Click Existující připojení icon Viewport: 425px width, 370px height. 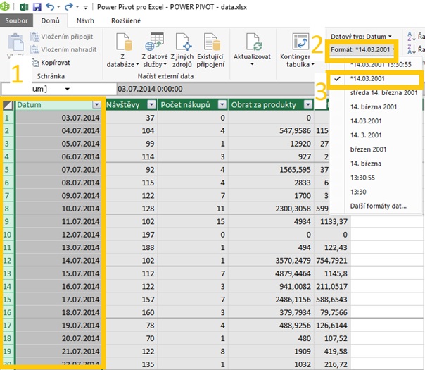click(211, 42)
